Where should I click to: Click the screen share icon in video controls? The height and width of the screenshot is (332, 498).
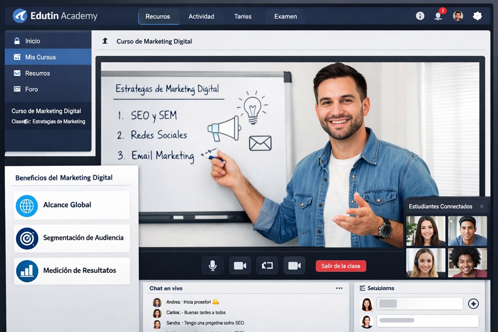[x=267, y=266]
